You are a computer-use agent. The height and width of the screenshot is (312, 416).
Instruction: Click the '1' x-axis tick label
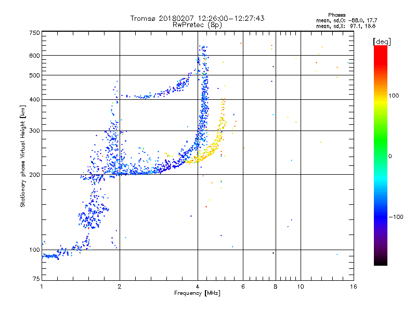(x=42, y=287)
